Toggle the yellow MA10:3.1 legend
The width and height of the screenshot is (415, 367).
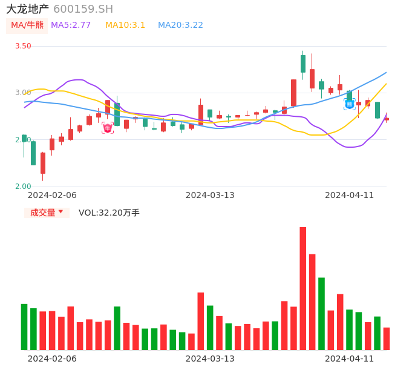coord(125,25)
